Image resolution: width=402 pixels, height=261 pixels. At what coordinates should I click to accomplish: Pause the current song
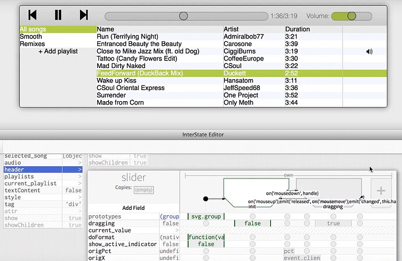pyautogui.click(x=58, y=15)
